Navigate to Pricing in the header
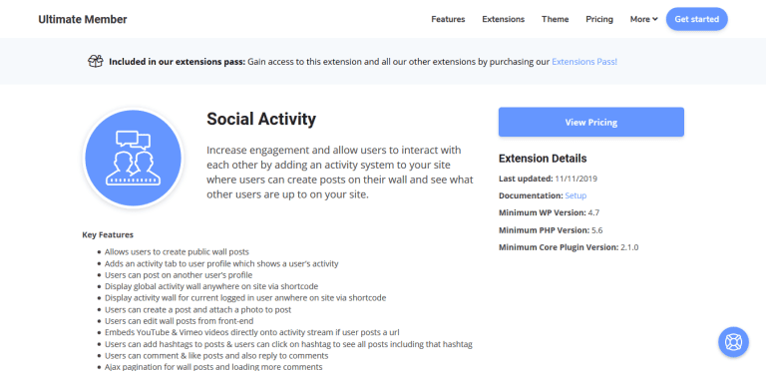766x371 pixels. click(x=599, y=19)
